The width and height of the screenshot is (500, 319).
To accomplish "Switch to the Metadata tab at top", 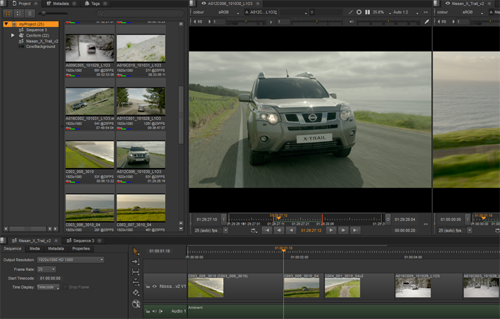I will pyautogui.click(x=60, y=3).
